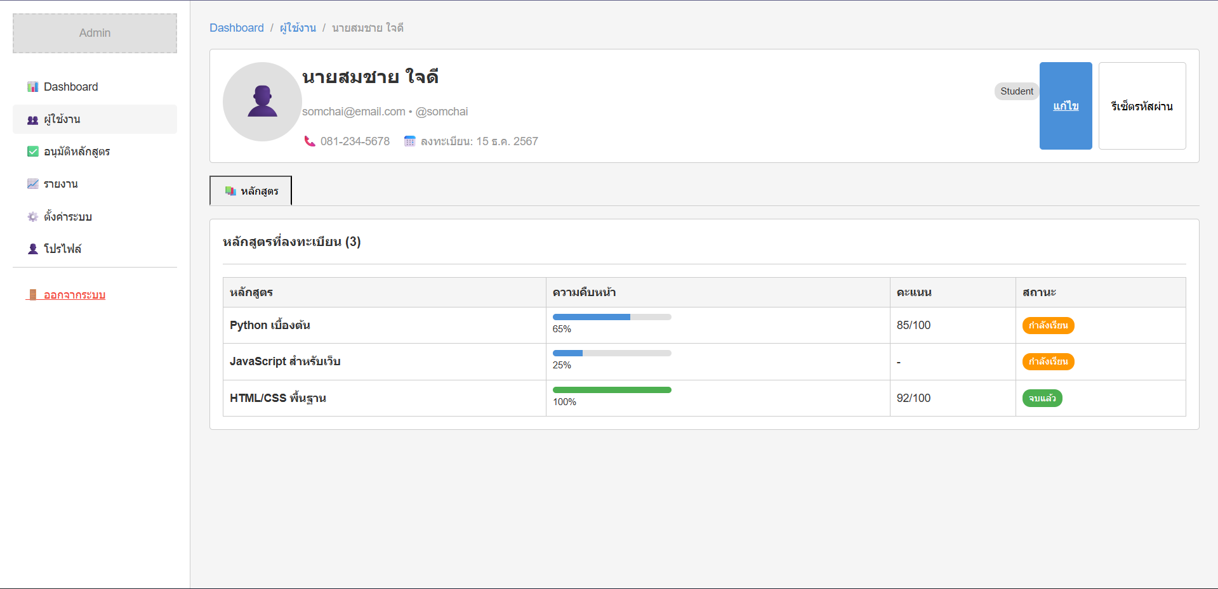Screen dimensions: 1218x589
Task: Click the Dashboard bar chart icon in sidebar
Action: click(x=33, y=87)
